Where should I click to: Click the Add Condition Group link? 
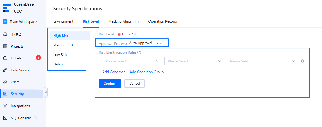(147, 72)
